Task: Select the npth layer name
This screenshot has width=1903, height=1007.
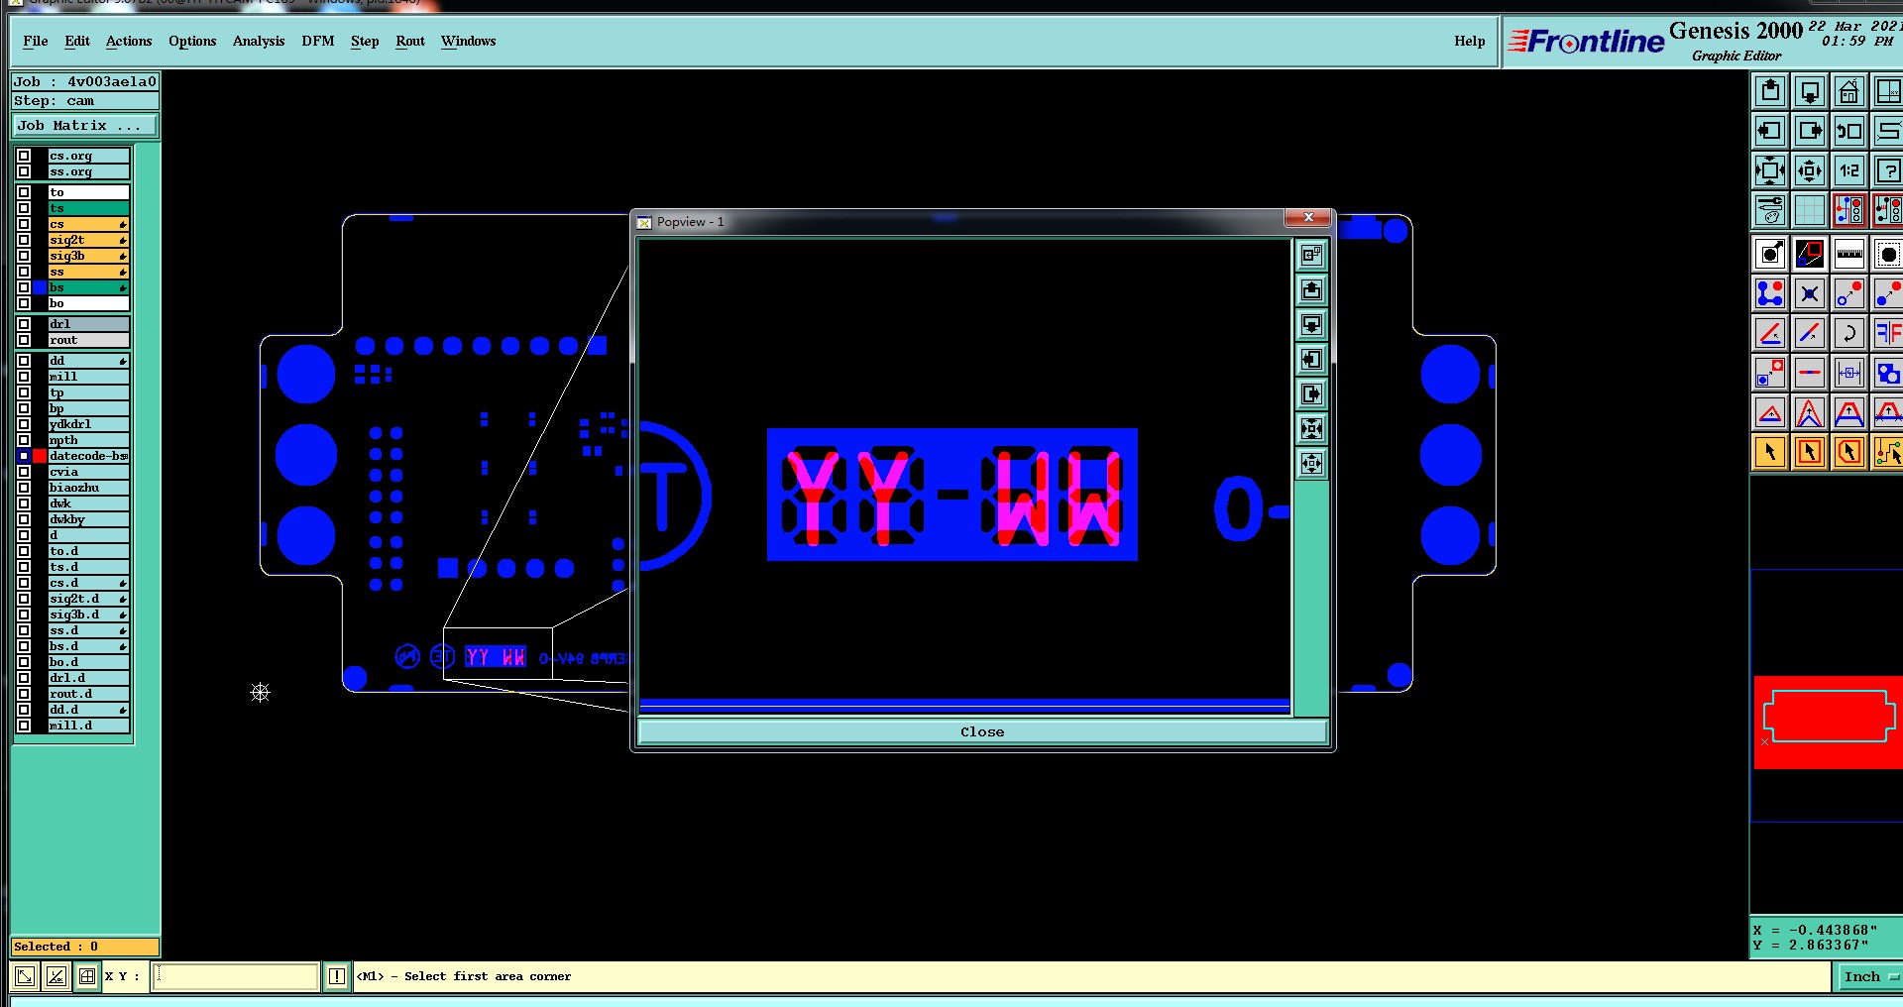Action: pos(88,440)
